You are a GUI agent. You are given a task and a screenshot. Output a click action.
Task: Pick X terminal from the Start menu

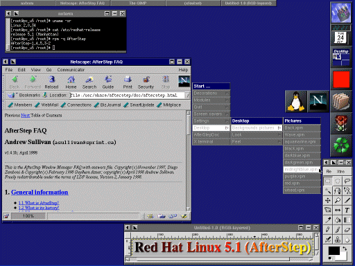pyautogui.click(x=211, y=142)
